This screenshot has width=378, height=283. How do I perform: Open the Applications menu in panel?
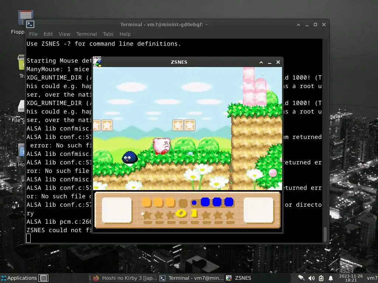tap(19, 278)
